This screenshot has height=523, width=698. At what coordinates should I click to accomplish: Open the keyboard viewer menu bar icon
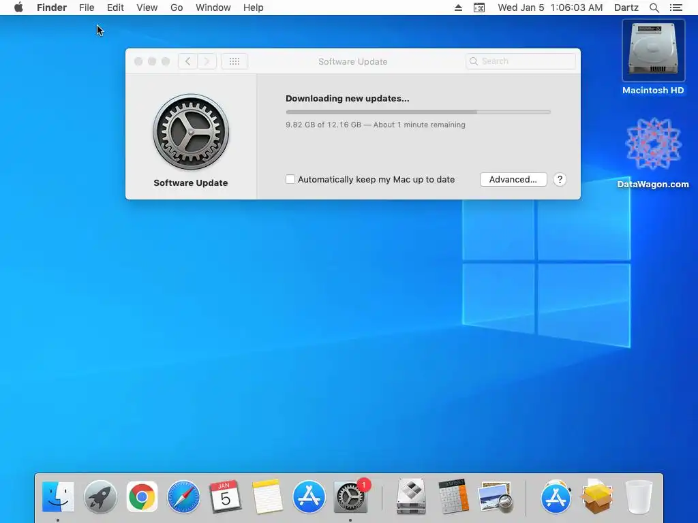tap(479, 7)
